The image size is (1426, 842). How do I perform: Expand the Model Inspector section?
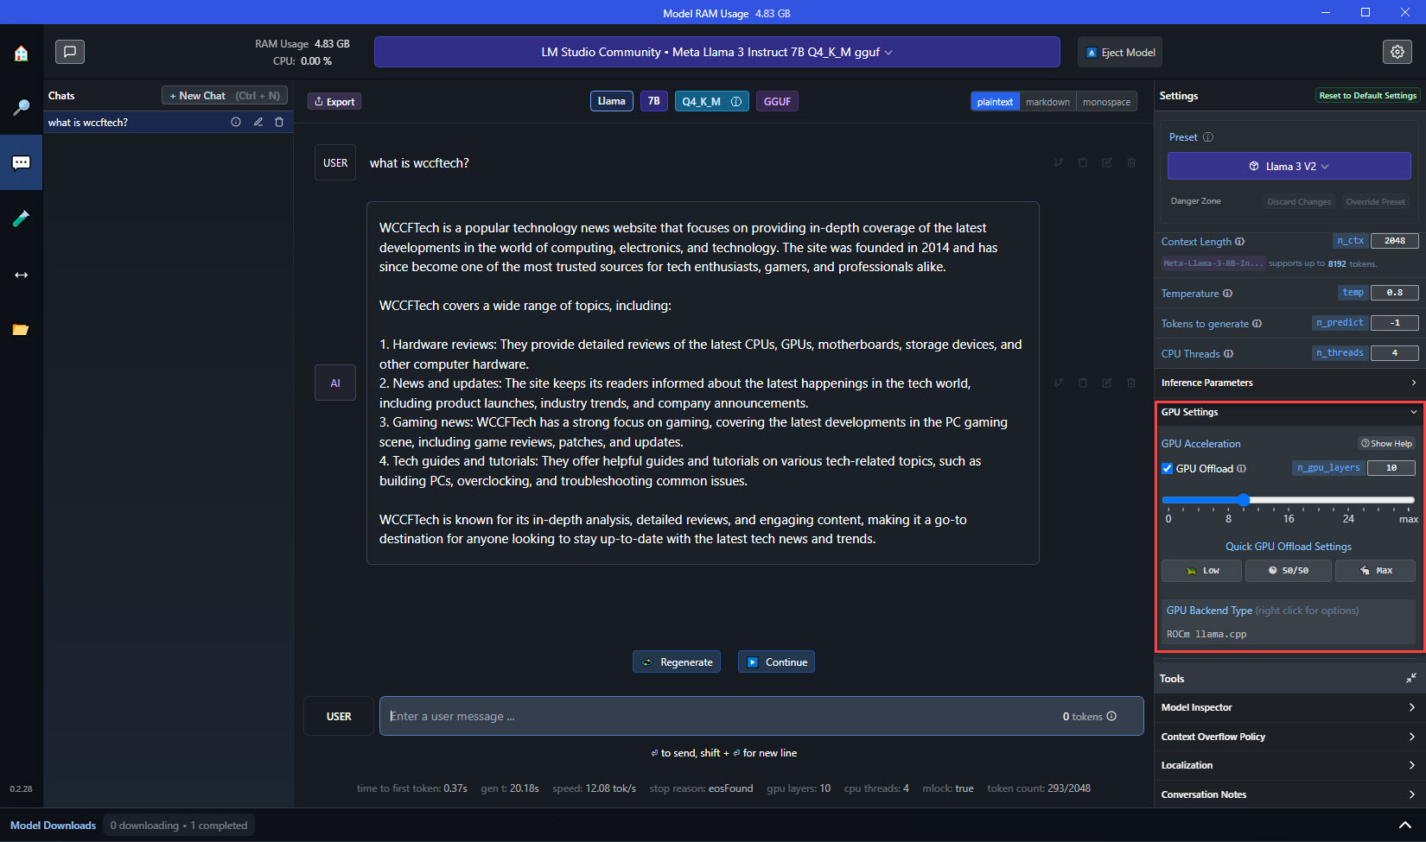coord(1289,707)
